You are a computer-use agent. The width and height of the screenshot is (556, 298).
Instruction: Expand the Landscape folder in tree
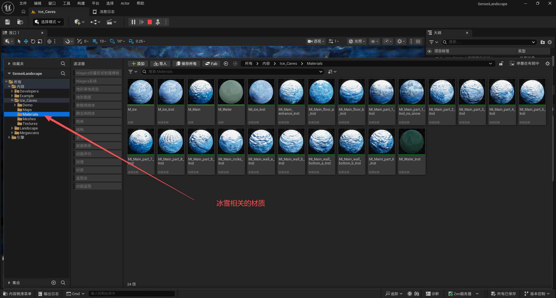(12, 128)
